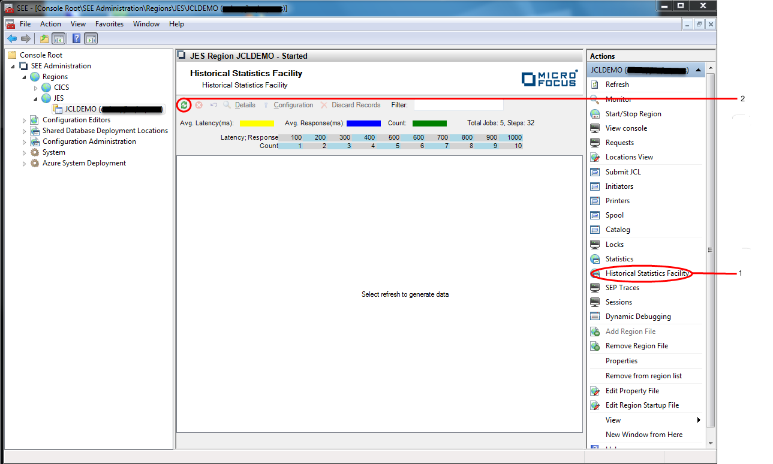Toggle the show/hide action pane icon
The image size is (773, 464).
(91, 39)
